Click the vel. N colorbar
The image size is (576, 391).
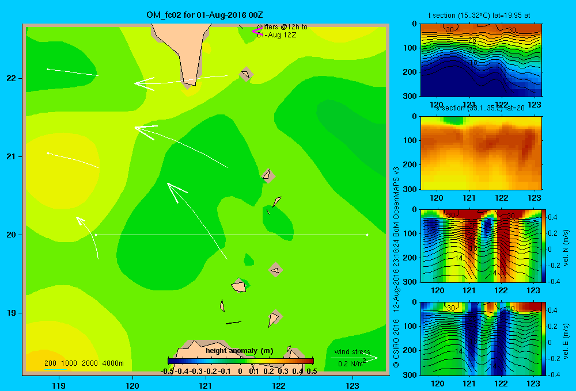pyautogui.click(x=544, y=246)
